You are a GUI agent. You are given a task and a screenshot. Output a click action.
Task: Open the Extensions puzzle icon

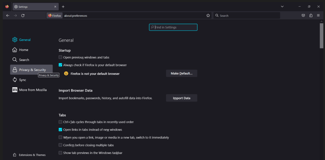coord(311,16)
